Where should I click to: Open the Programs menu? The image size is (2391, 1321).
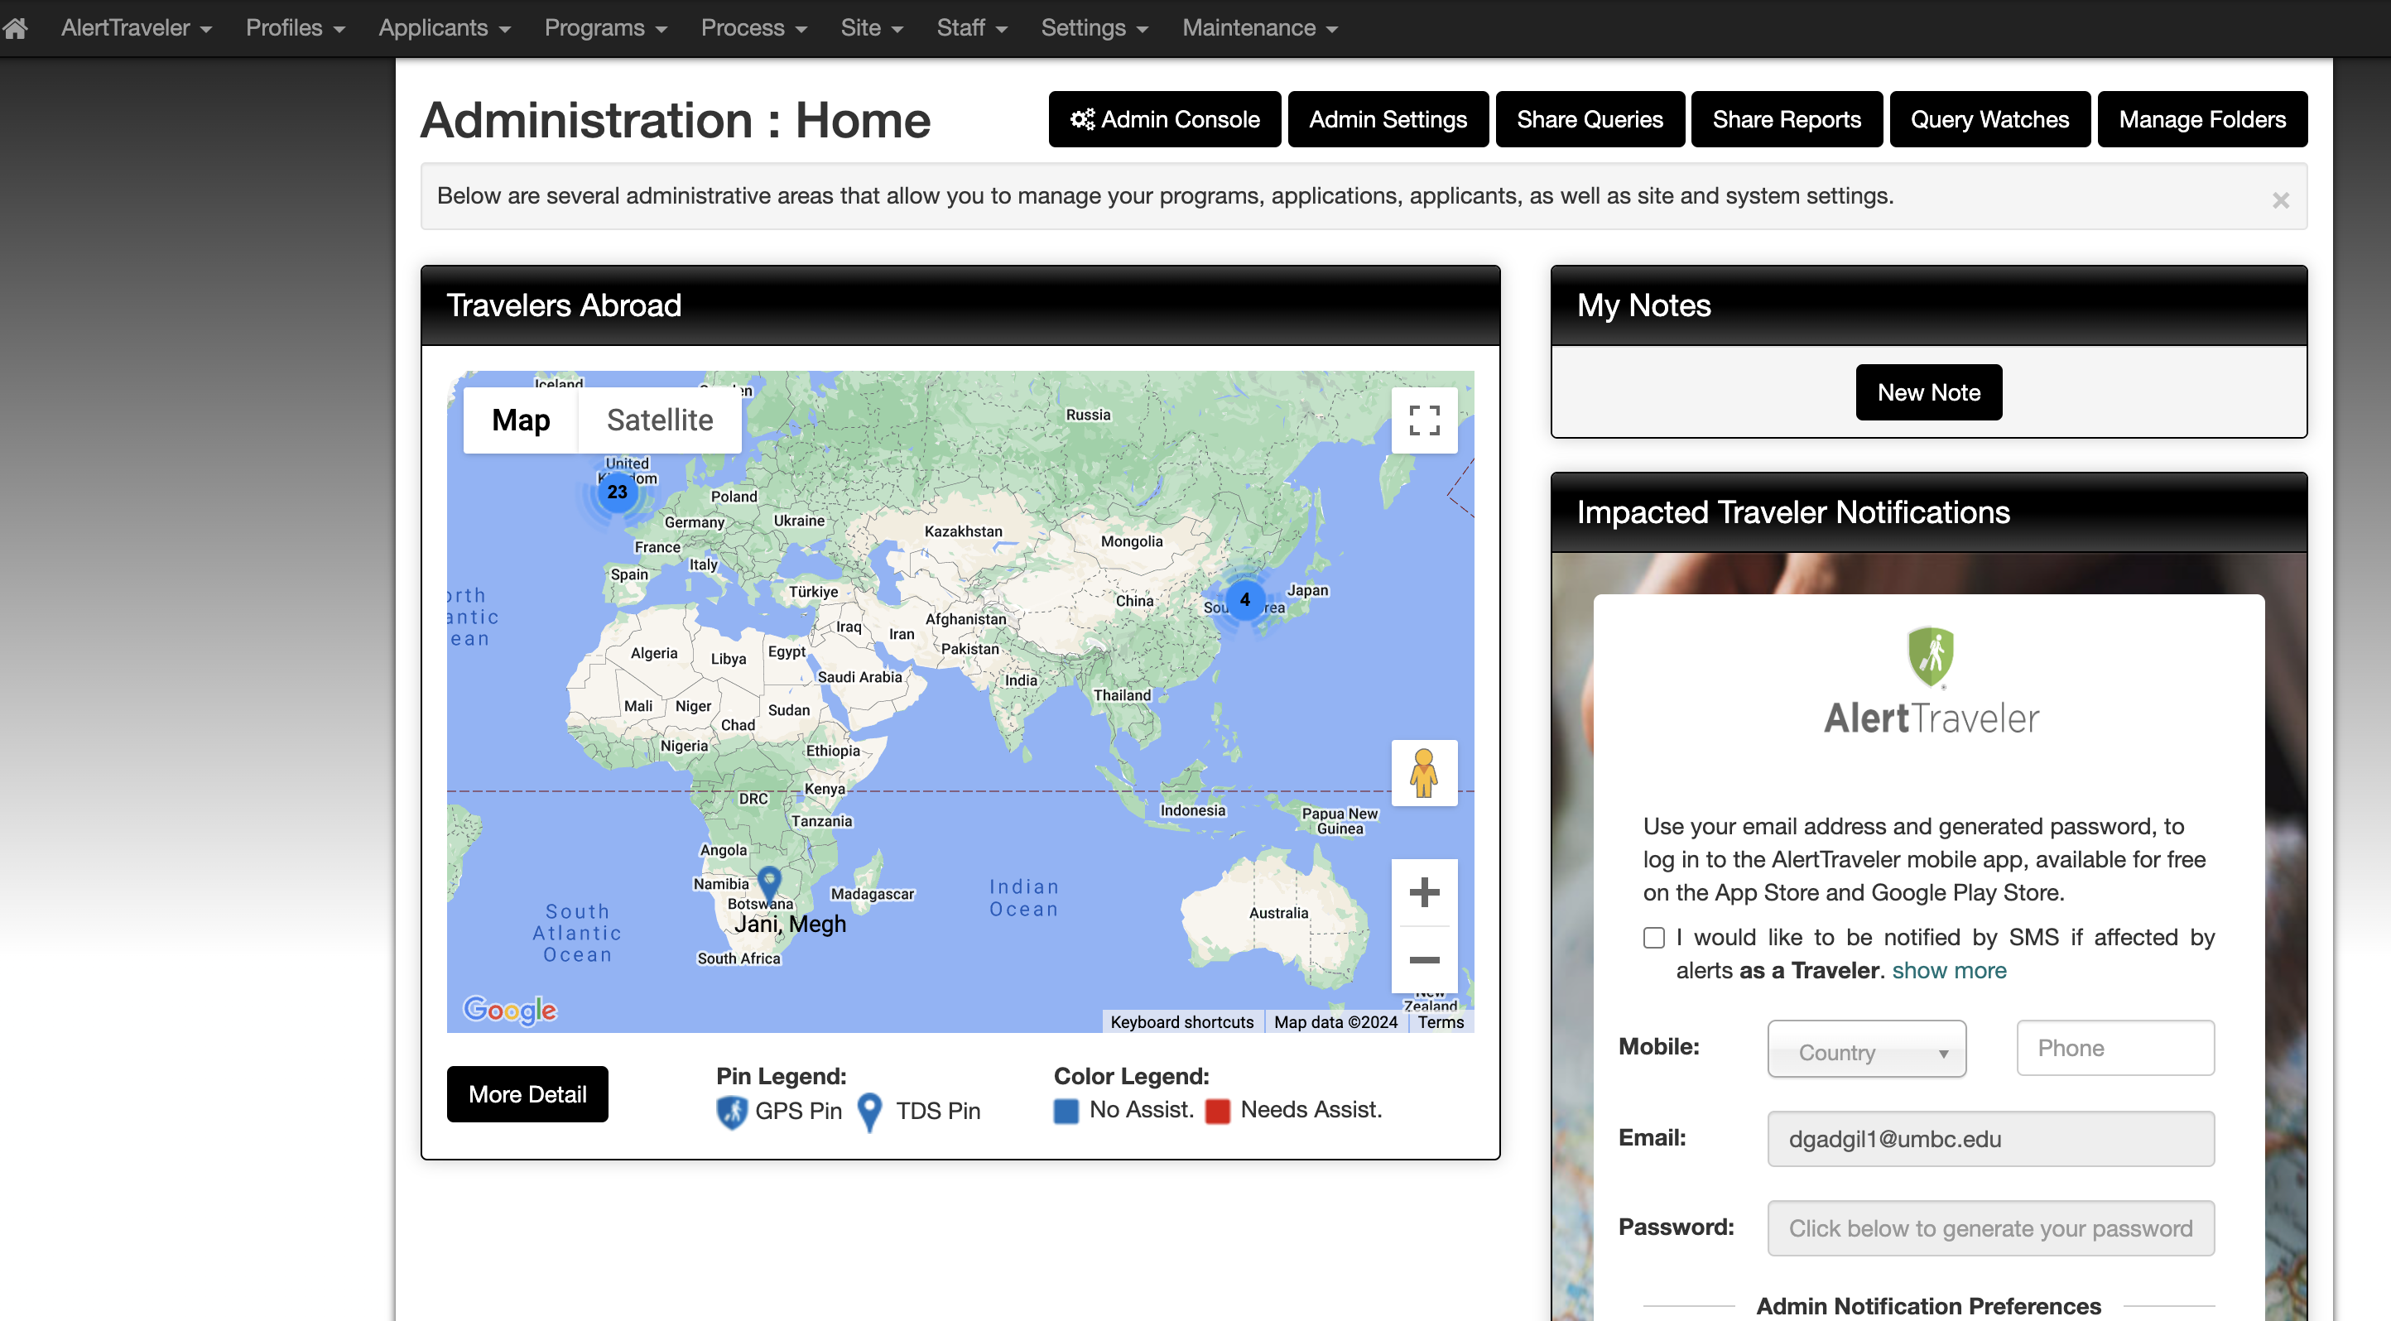pyautogui.click(x=605, y=28)
